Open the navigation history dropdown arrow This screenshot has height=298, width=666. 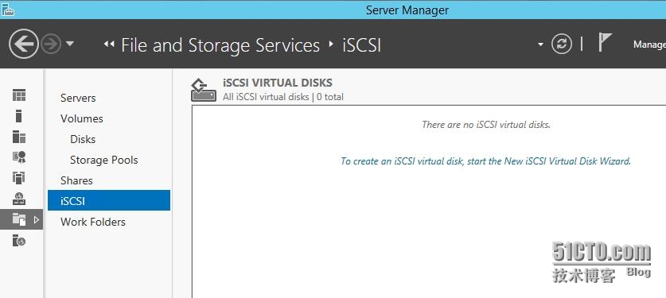pos(70,44)
